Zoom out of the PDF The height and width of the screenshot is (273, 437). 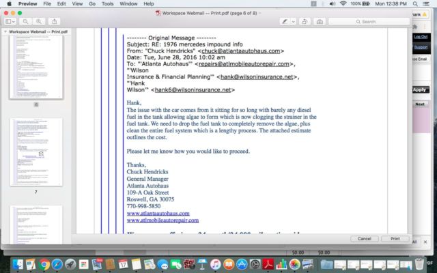(x=25, y=21)
